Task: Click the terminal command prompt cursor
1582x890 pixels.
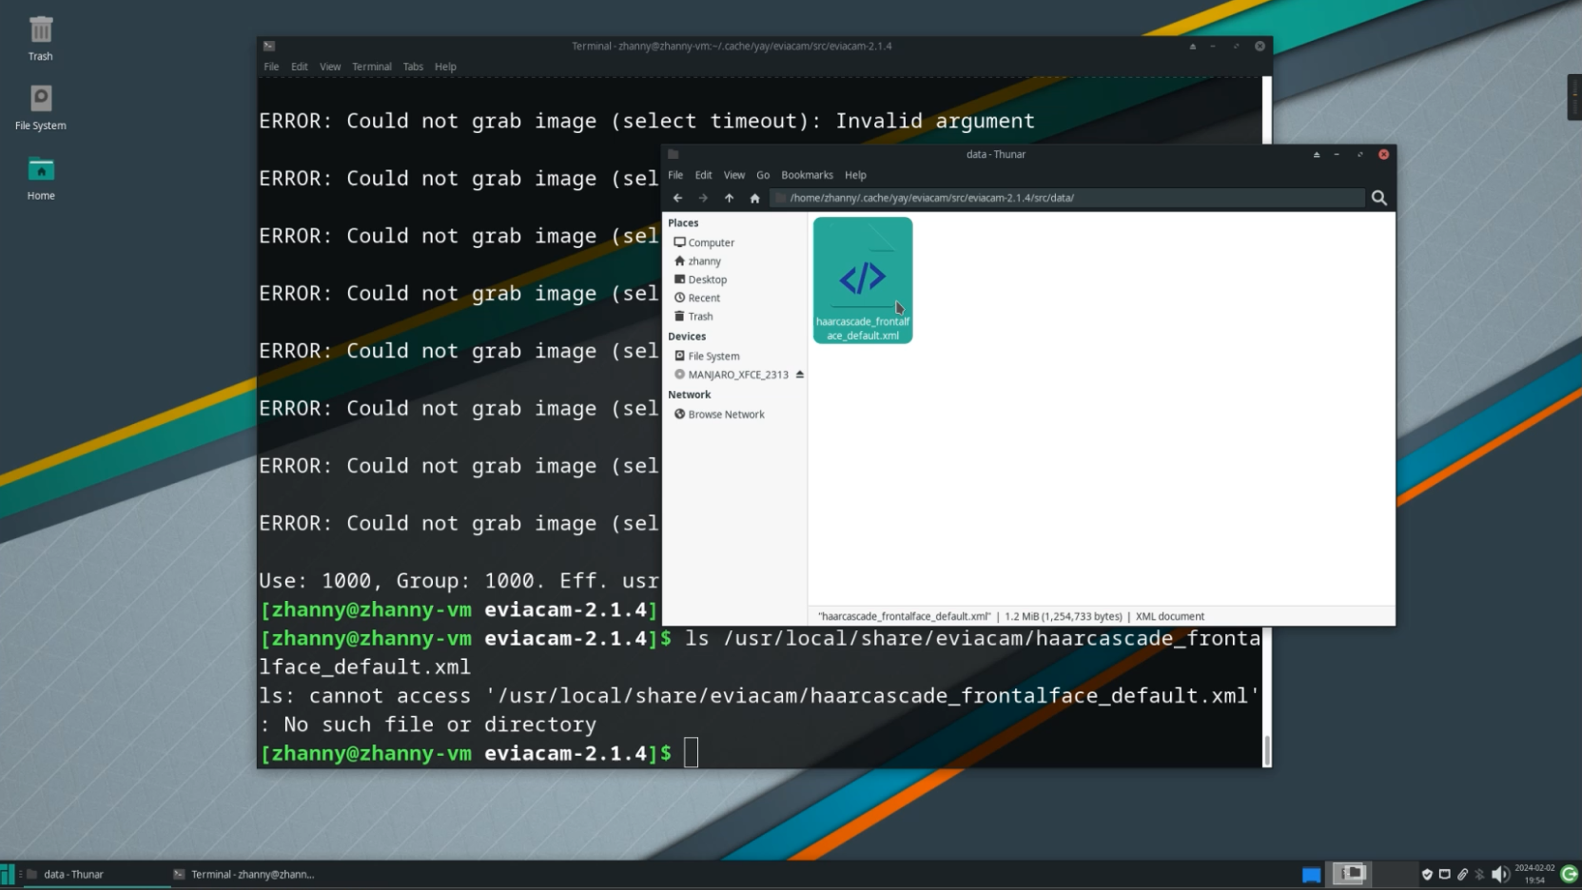Action: pos(691,752)
